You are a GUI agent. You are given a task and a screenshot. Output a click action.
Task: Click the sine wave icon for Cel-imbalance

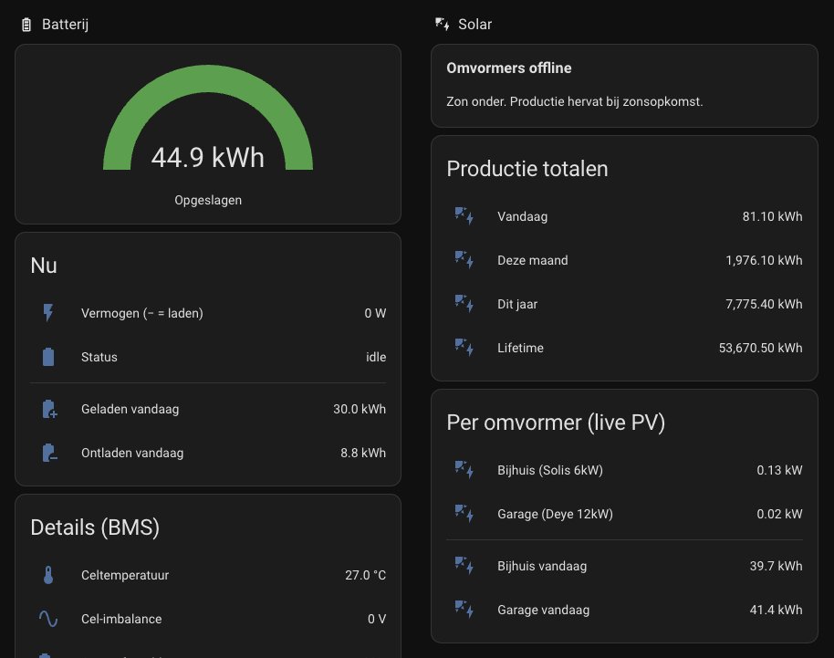click(47, 619)
